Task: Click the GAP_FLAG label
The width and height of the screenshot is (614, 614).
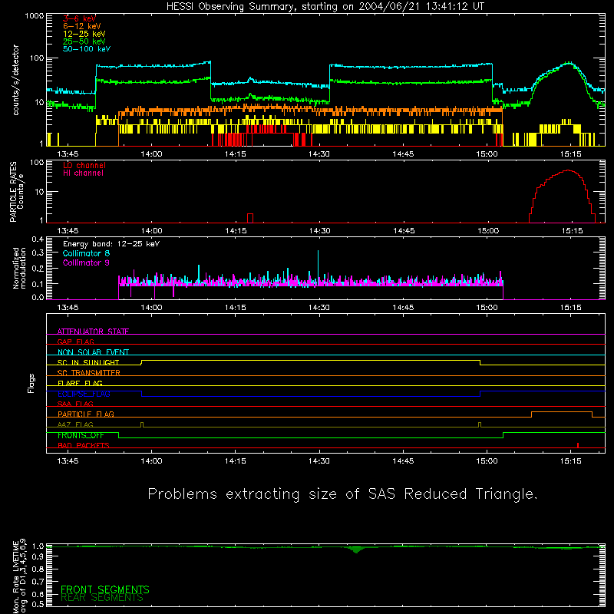Action: (75, 342)
